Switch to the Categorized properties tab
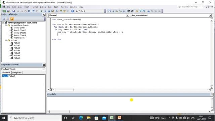215x121 pixels. pos(17,73)
